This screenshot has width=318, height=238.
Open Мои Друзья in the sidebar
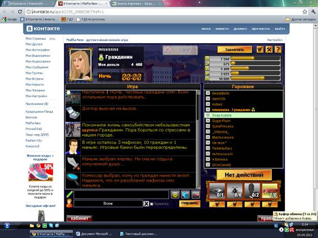point(34,44)
